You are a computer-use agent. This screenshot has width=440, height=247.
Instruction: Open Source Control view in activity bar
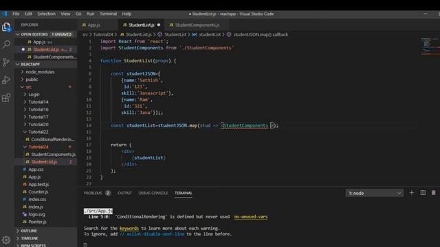coord(6,62)
